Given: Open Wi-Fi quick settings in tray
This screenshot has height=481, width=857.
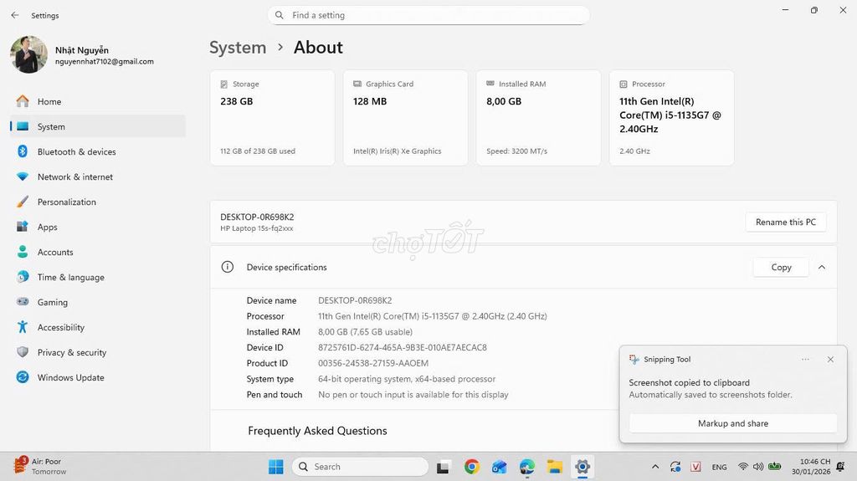Looking at the screenshot, I should point(743,466).
